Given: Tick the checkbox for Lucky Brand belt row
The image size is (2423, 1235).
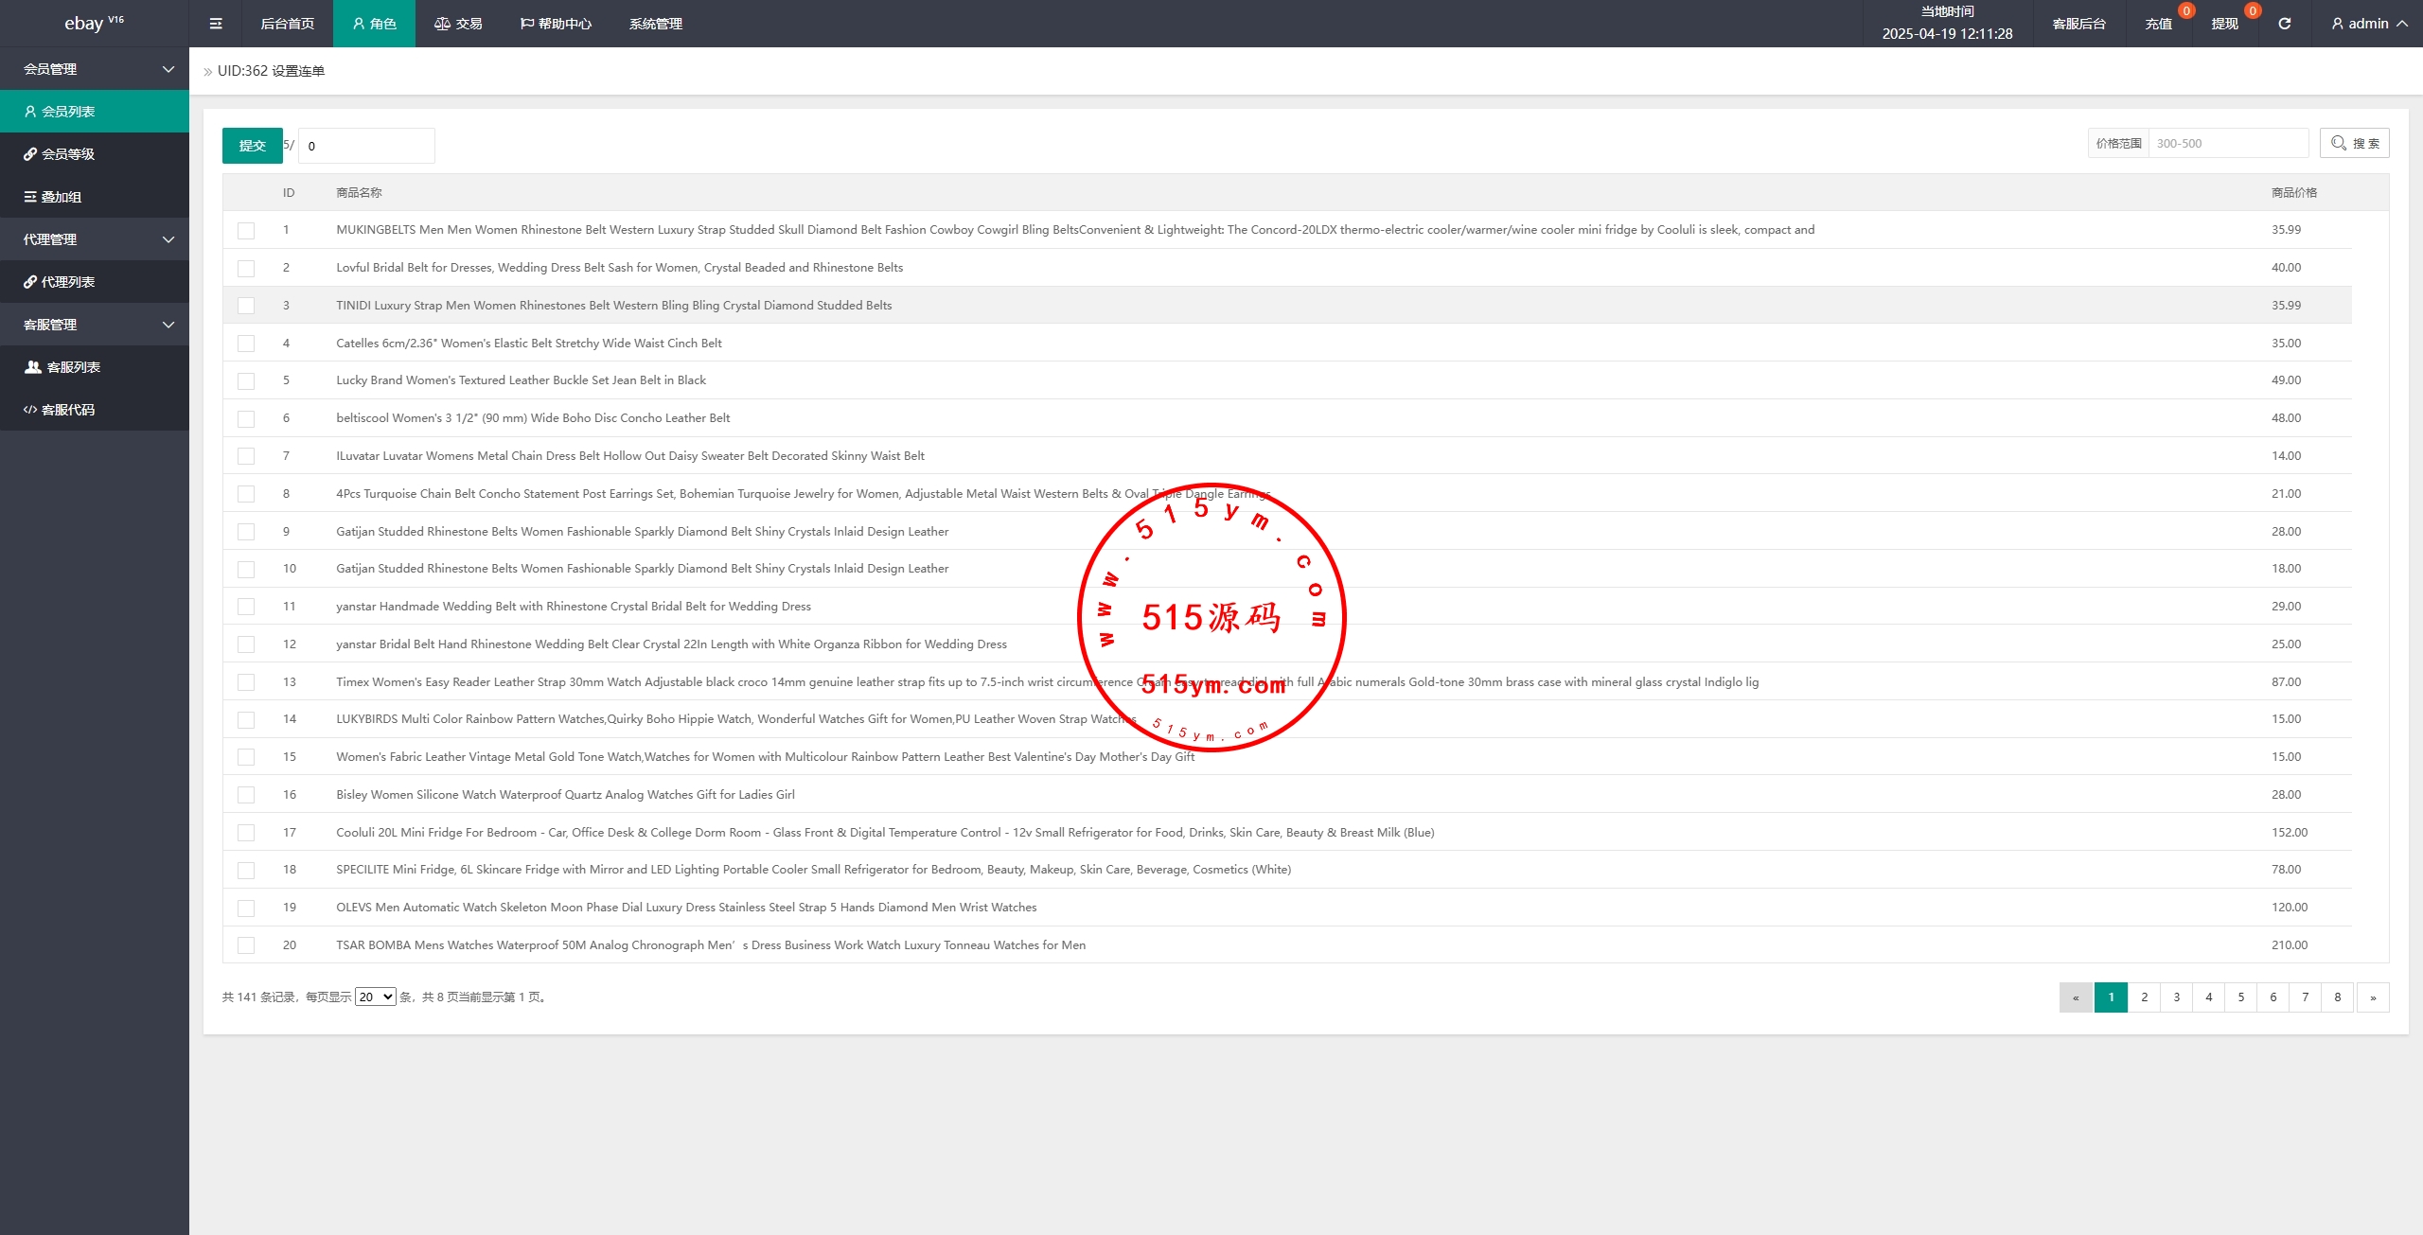Looking at the screenshot, I should (x=246, y=380).
